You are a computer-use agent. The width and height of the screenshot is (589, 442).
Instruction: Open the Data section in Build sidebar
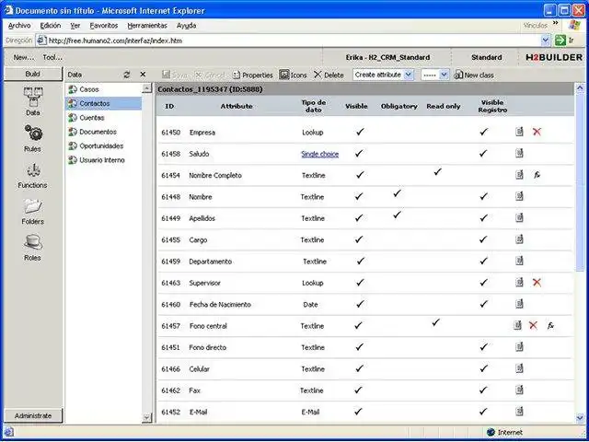(32, 99)
